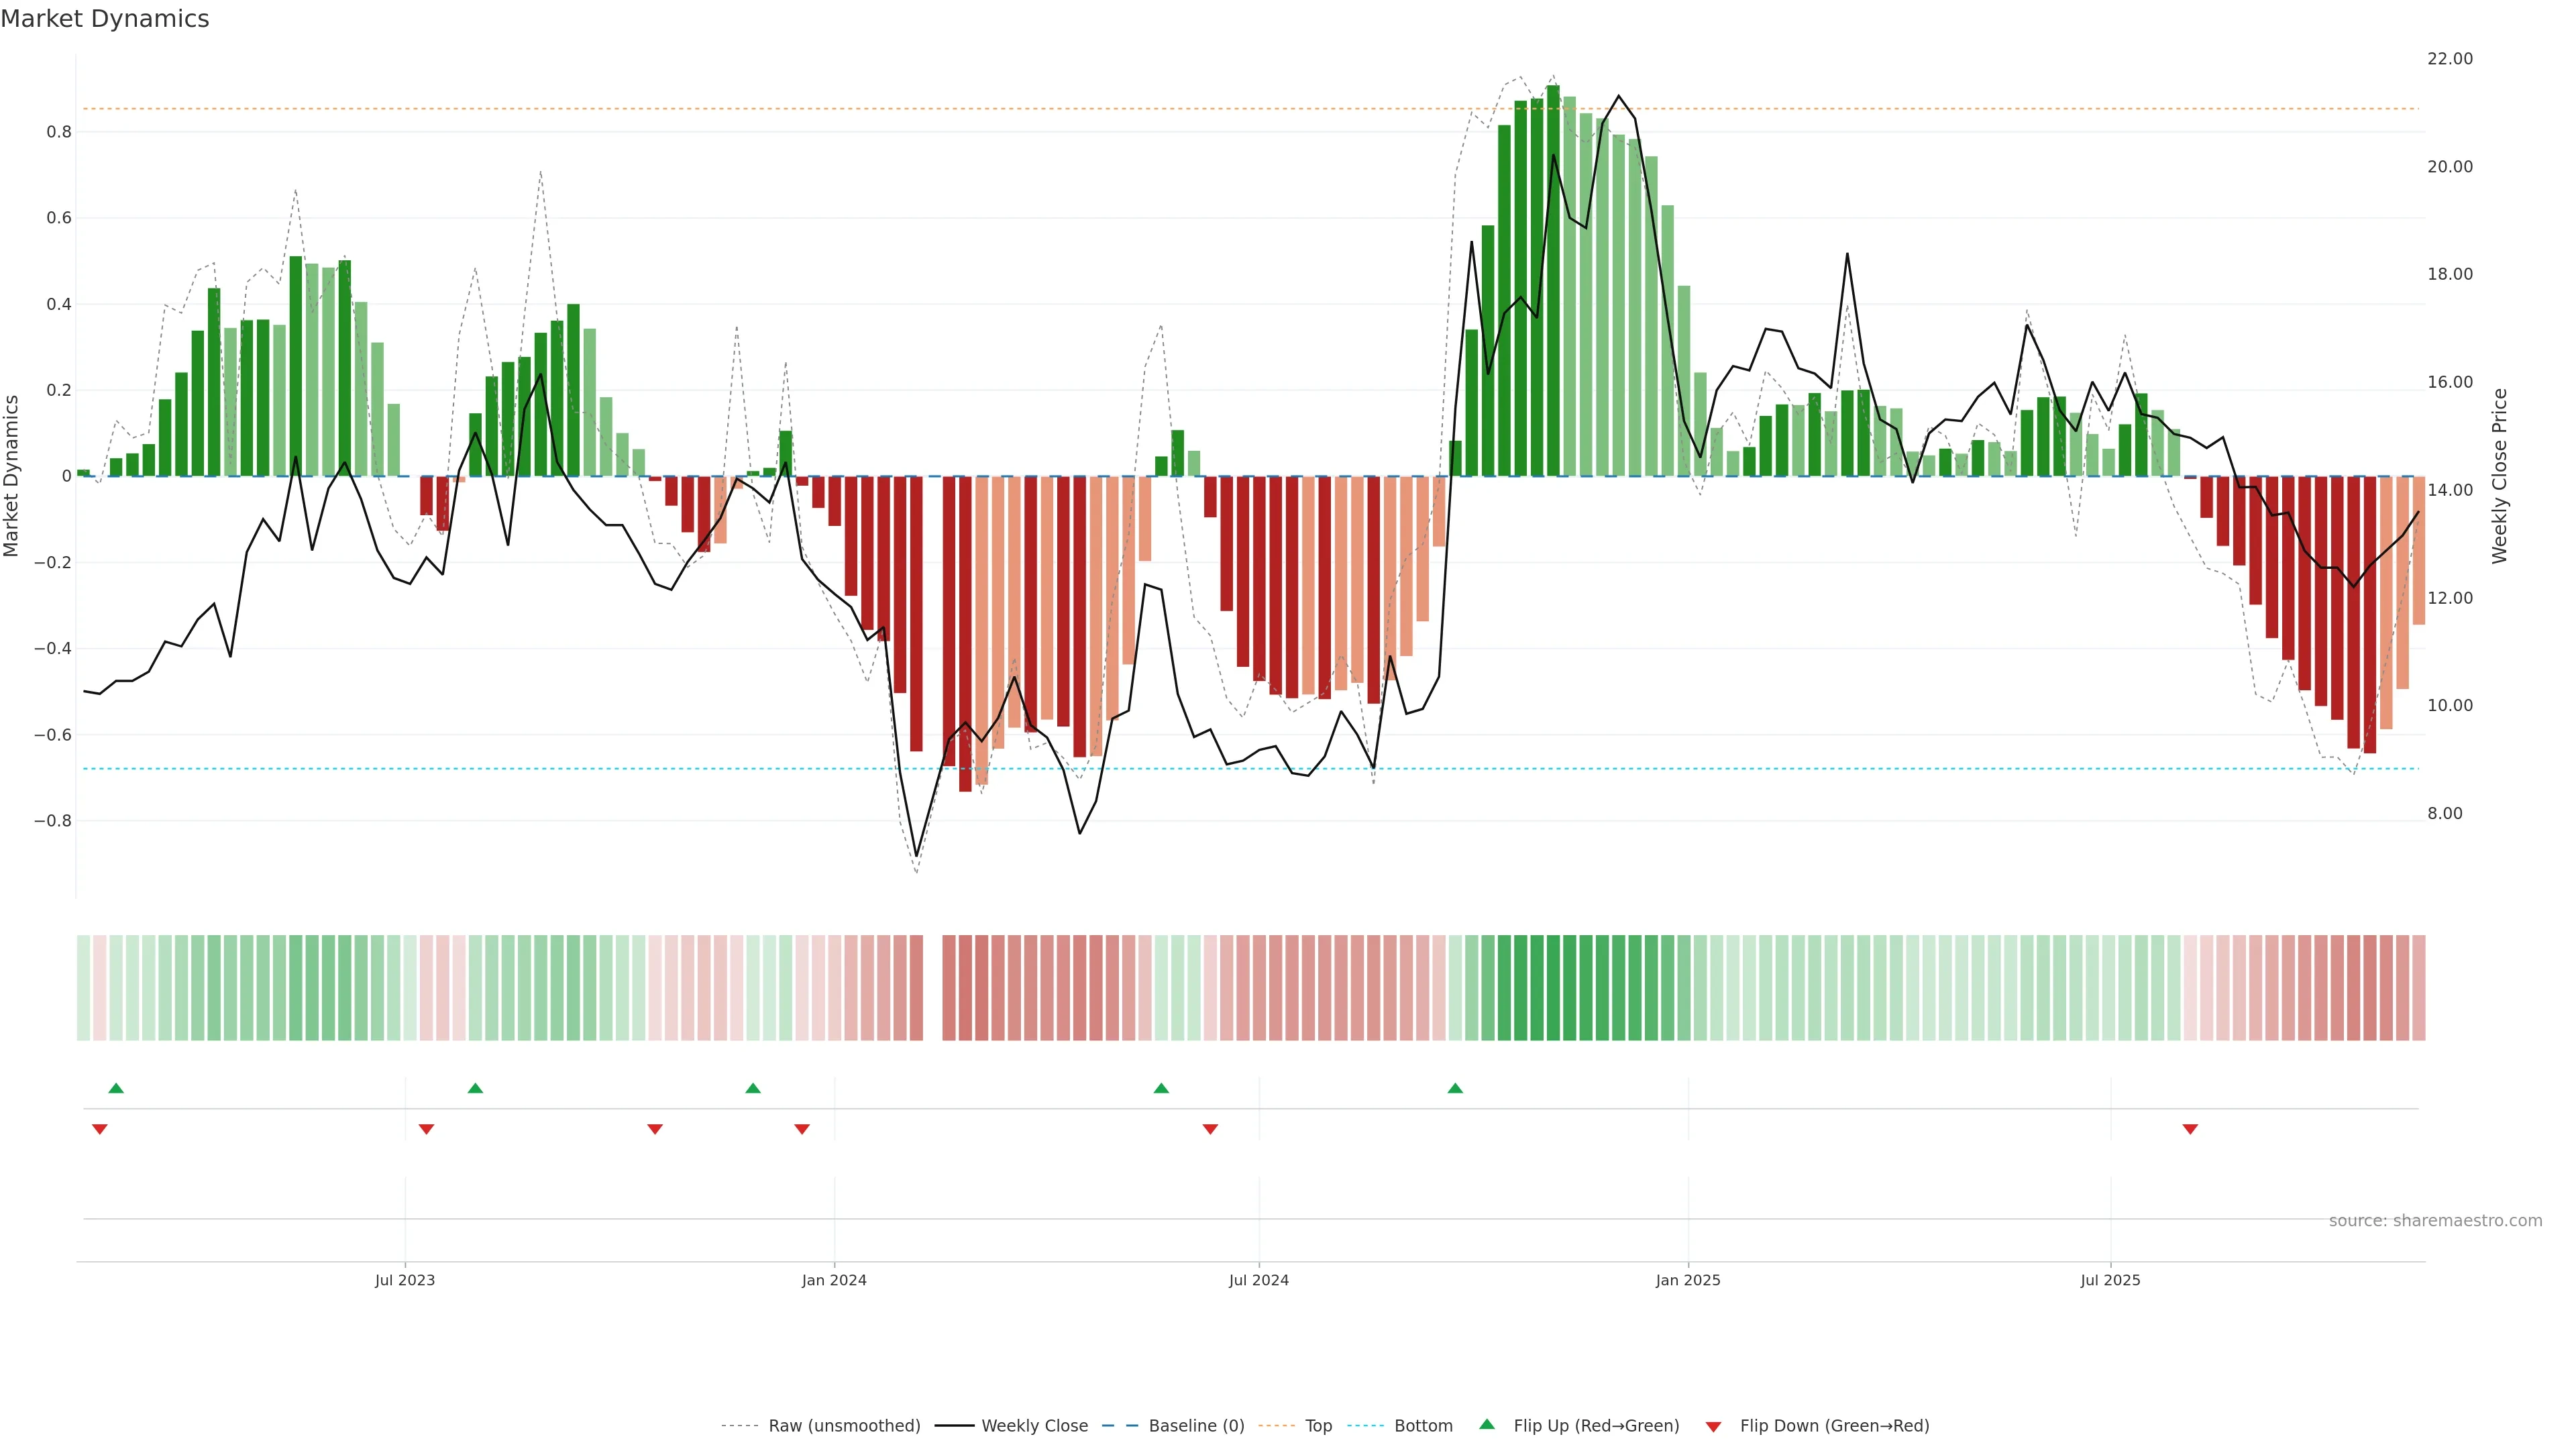Click the Jan 2024 x-axis label
The width and height of the screenshot is (2576, 1449).
click(x=834, y=1280)
